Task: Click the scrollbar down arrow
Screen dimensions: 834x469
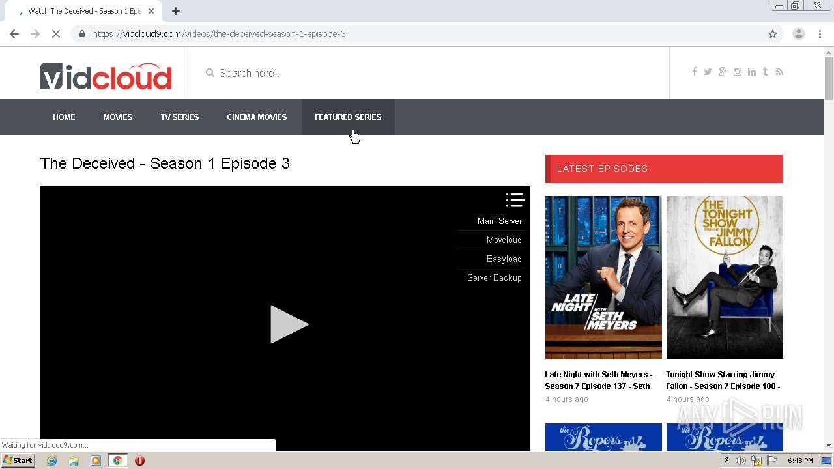Action: click(x=829, y=445)
